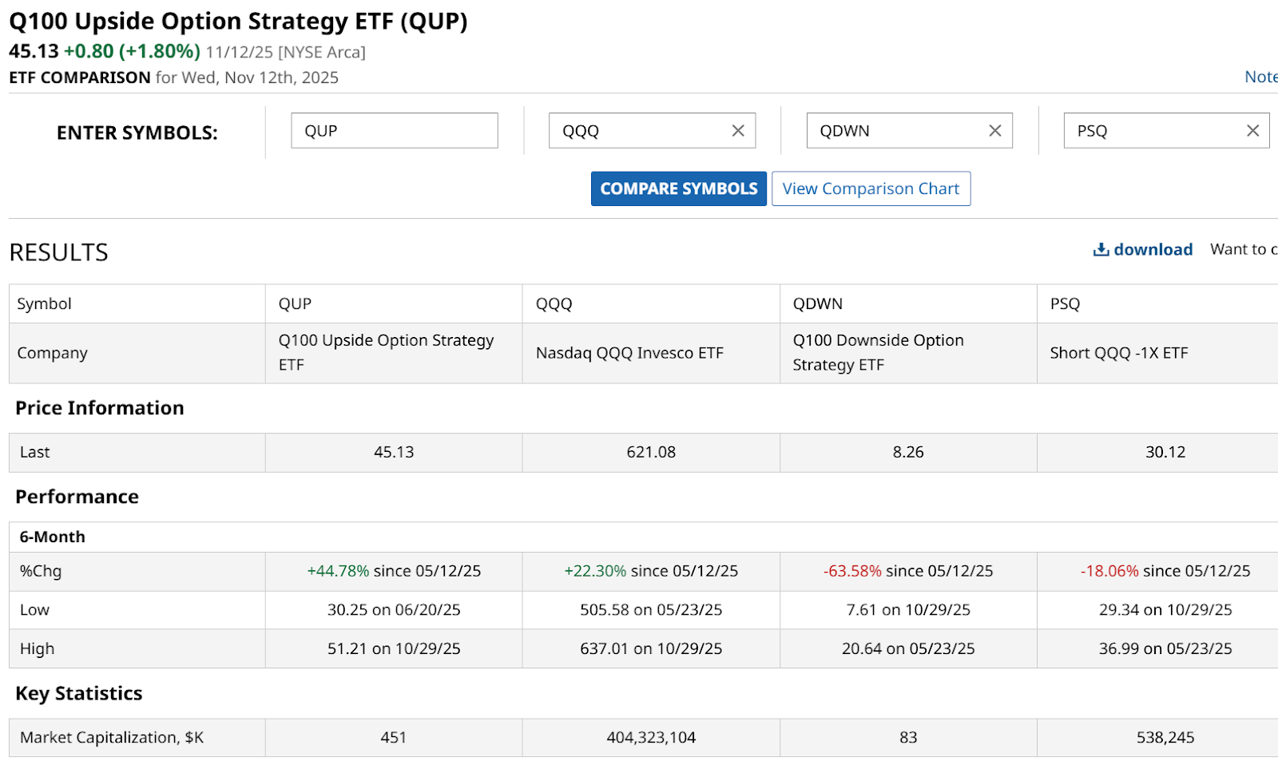Clear the QQQ symbol with its X icon
Image resolution: width=1278 pixels, height=777 pixels.
point(738,131)
